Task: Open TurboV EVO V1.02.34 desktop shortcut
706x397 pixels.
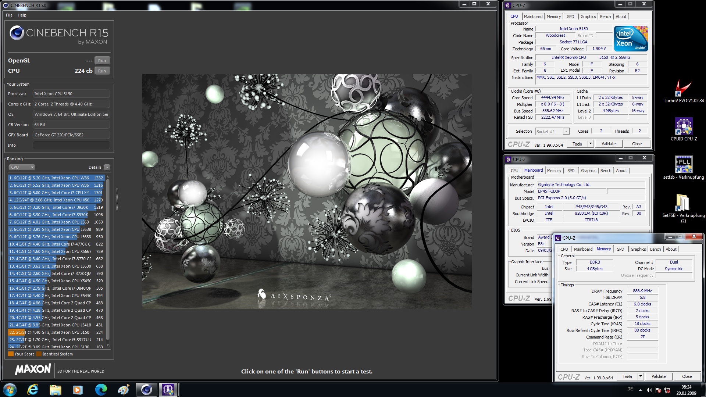Action: [684, 91]
